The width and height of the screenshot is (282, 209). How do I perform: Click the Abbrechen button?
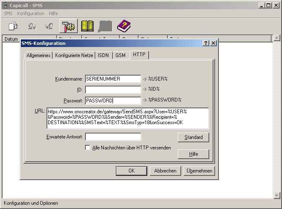tap(165, 171)
